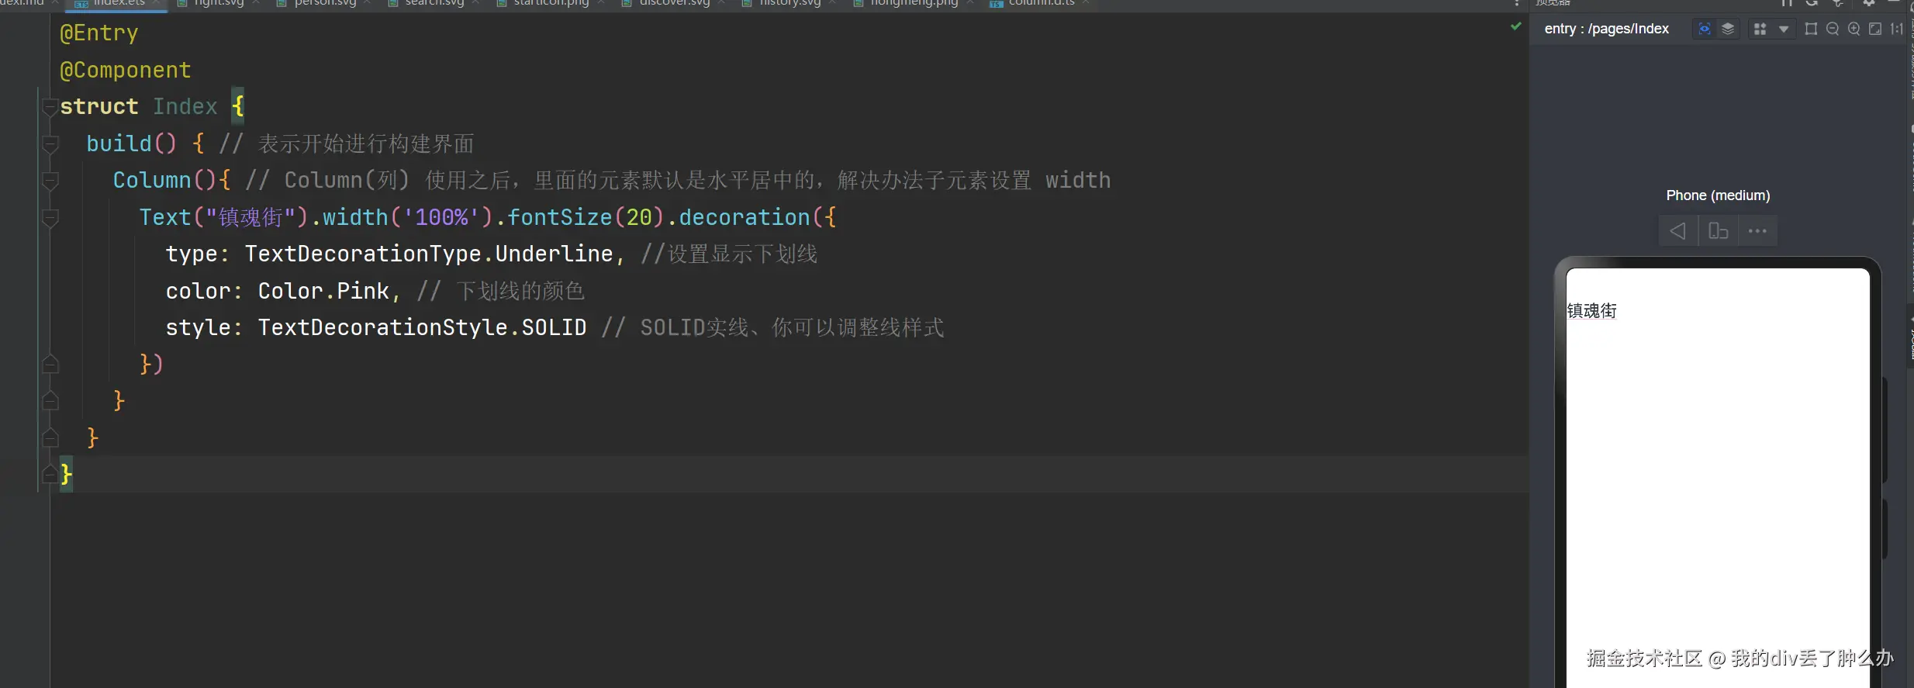Zoom in the preview

(1854, 29)
